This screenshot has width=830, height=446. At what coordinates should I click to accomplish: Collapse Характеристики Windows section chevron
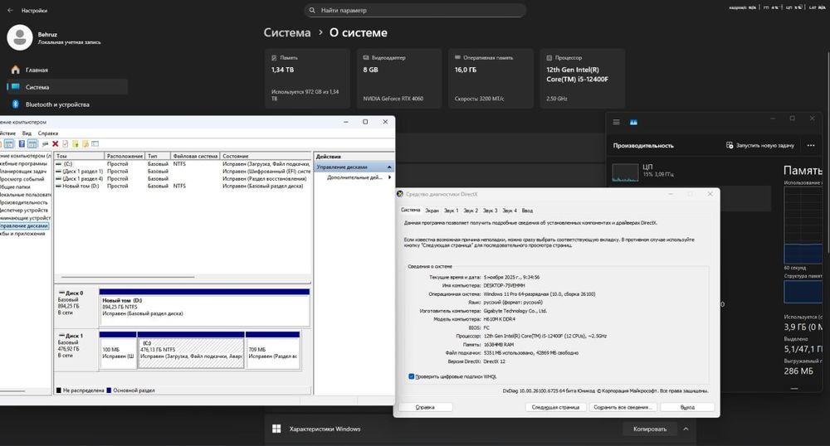686,429
